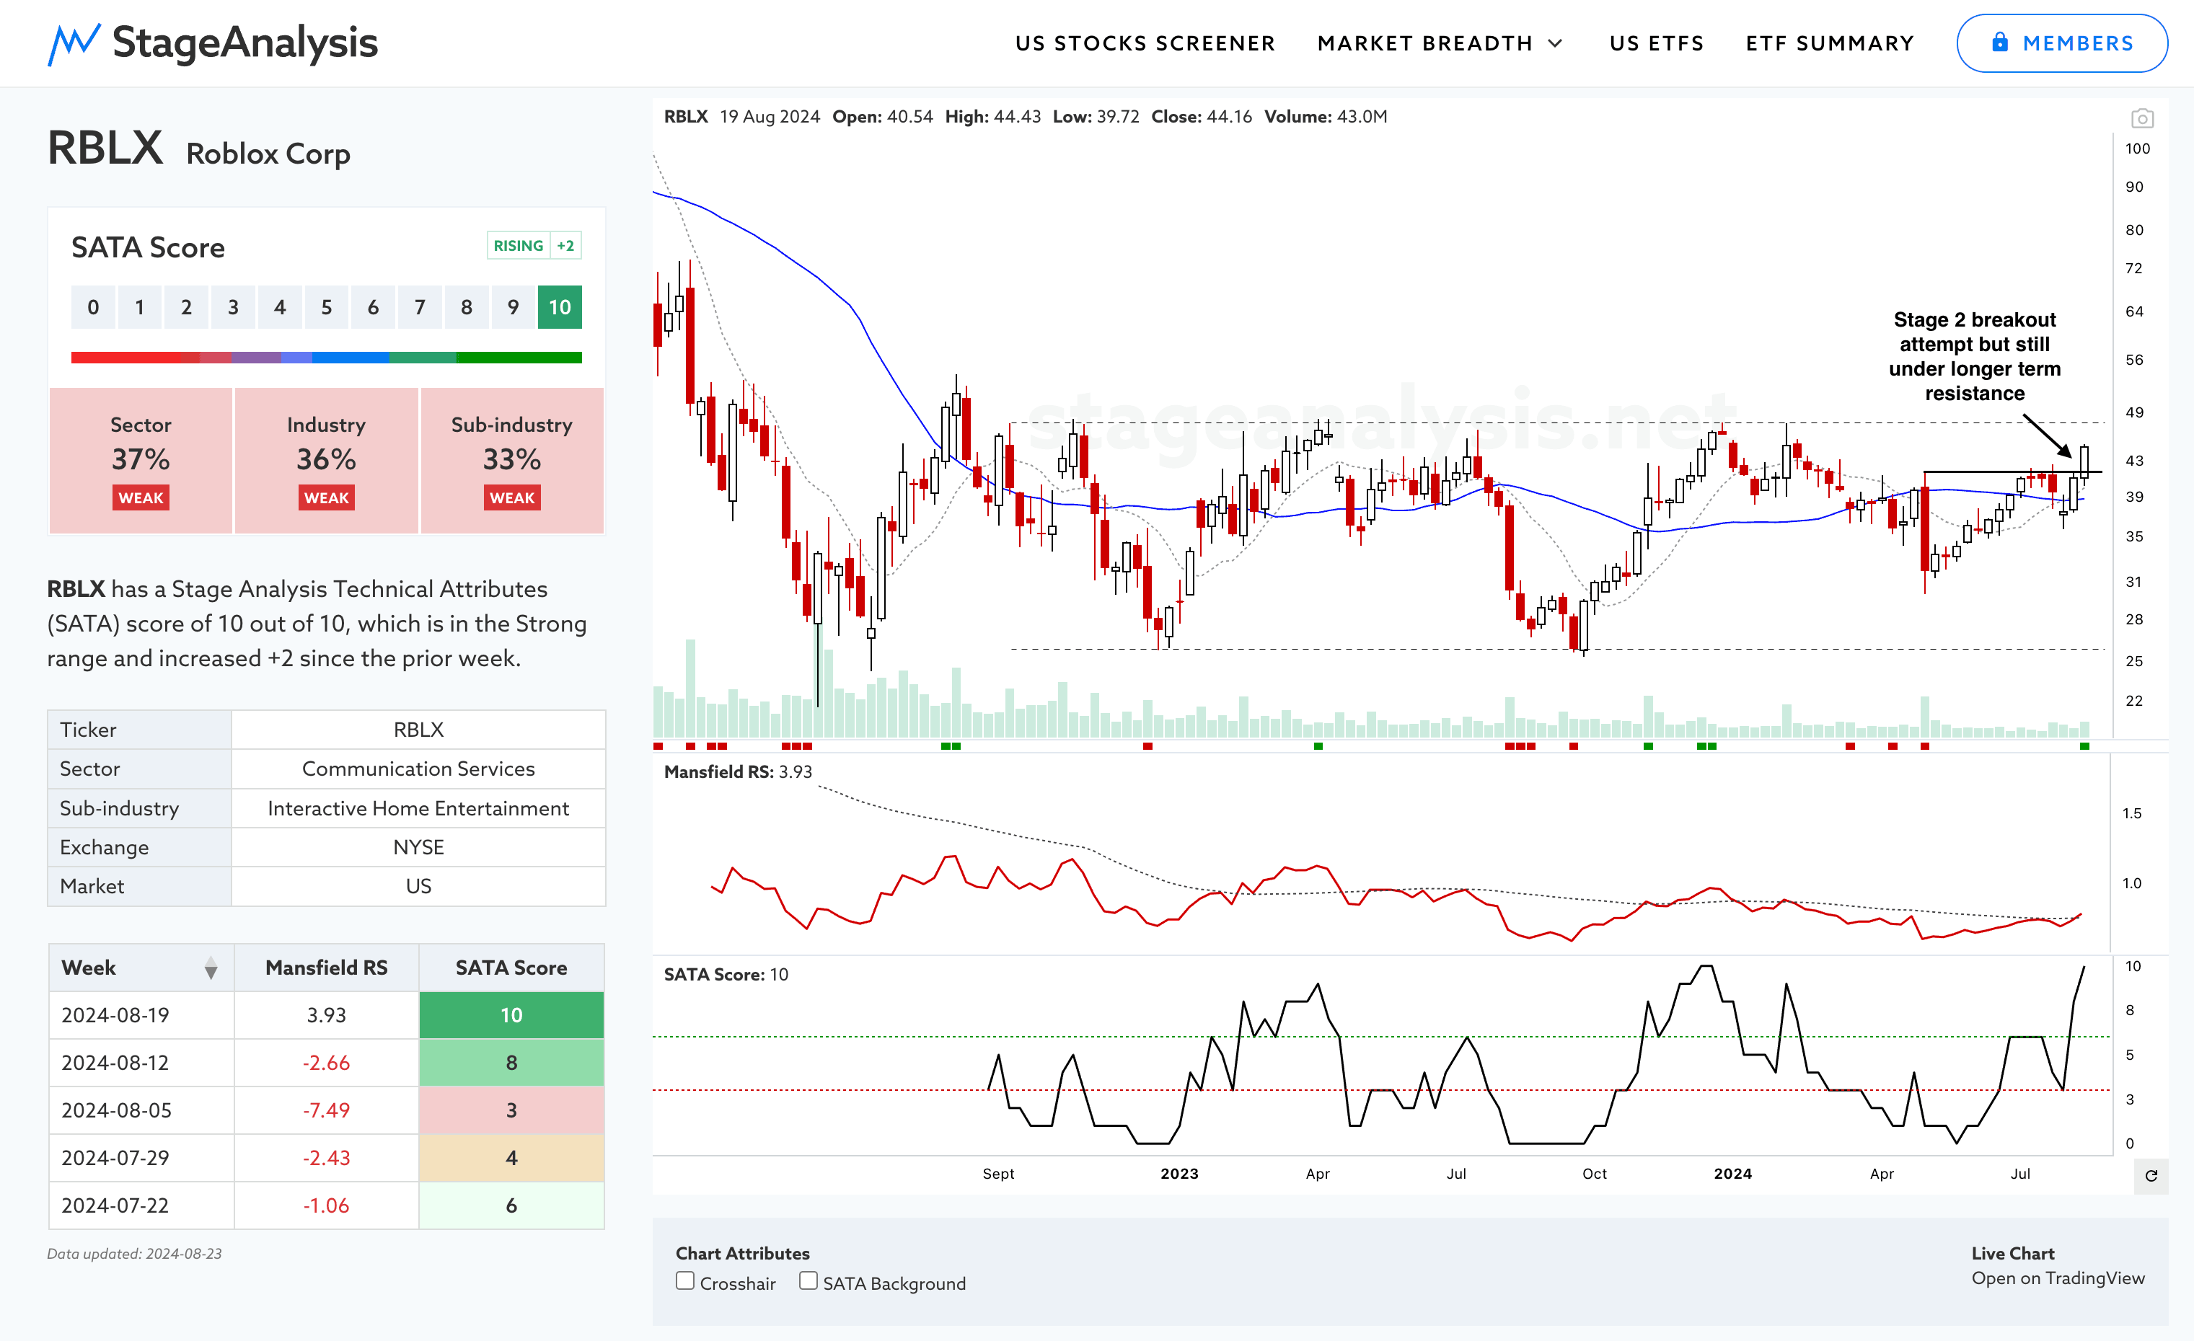2194x1341 pixels.
Task: Click the SATA Score column header
Action: (511, 968)
